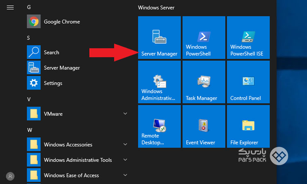
Task: Expand the Windows Ease of Access chevron
Action: 125,175
